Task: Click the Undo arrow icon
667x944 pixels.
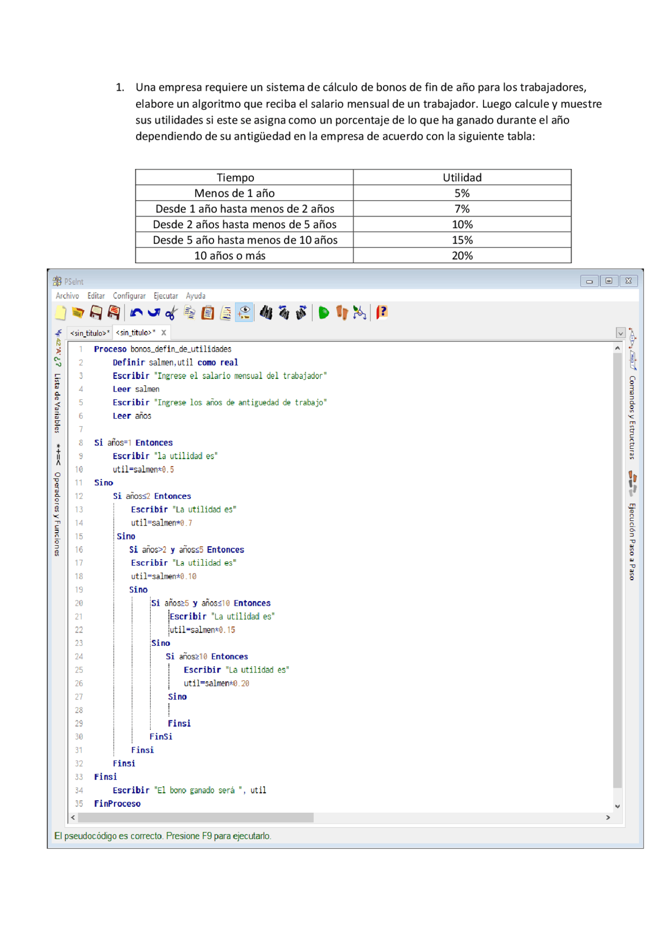Action: coord(137,313)
